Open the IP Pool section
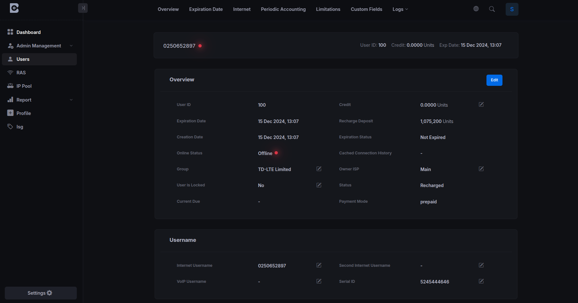578x303 pixels. [x=24, y=86]
